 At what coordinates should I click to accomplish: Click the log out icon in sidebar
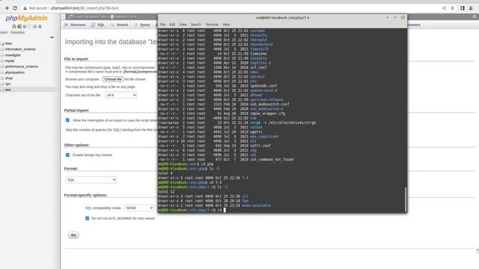coord(19,27)
